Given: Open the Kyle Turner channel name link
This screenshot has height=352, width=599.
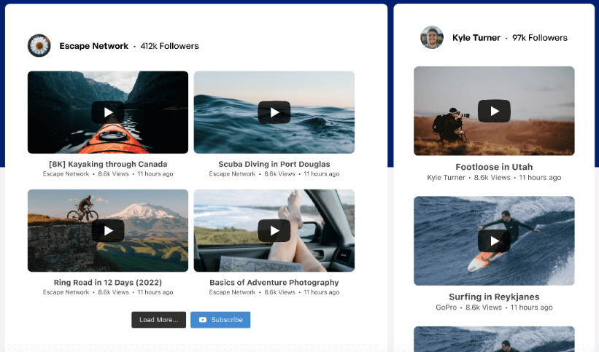Looking at the screenshot, I should click(476, 38).
